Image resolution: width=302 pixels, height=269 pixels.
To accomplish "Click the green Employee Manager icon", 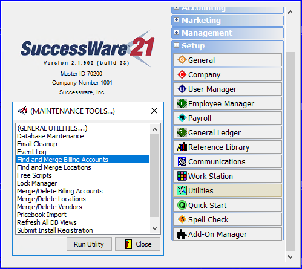I will (x=182, y=103).
